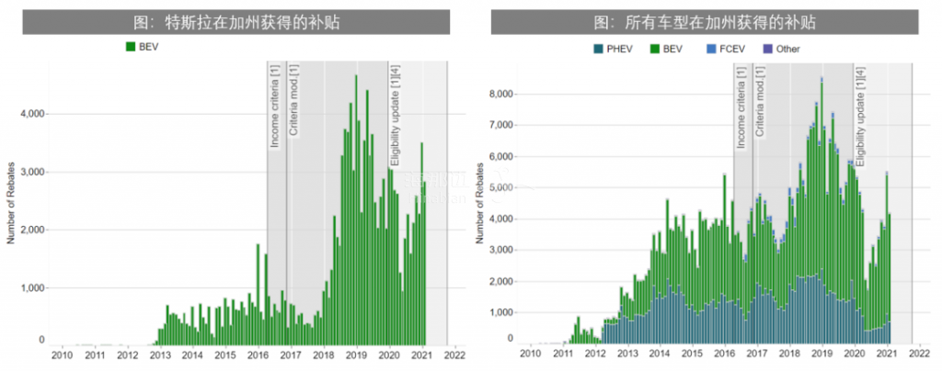
Task: Click the 6,000 y-axis tick label
Action: (x=503, y=156)
